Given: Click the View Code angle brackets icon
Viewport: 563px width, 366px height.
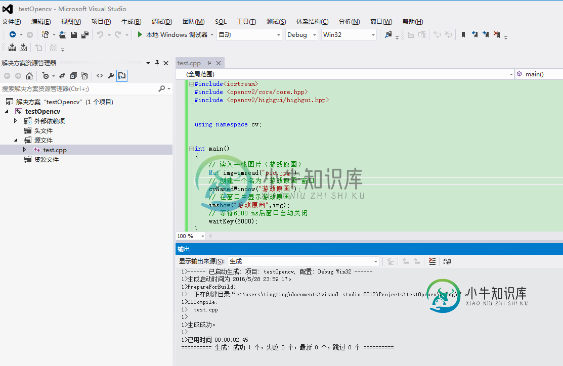Looking at the screenshot, I should pyautogui.click(x=100, y=76).
